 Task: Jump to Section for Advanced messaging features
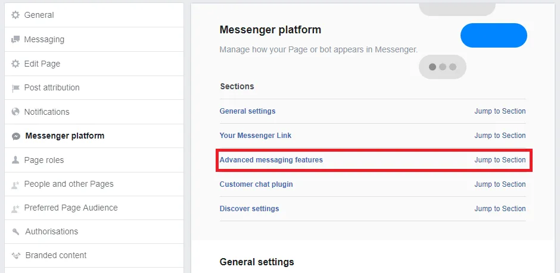[500, 160]
